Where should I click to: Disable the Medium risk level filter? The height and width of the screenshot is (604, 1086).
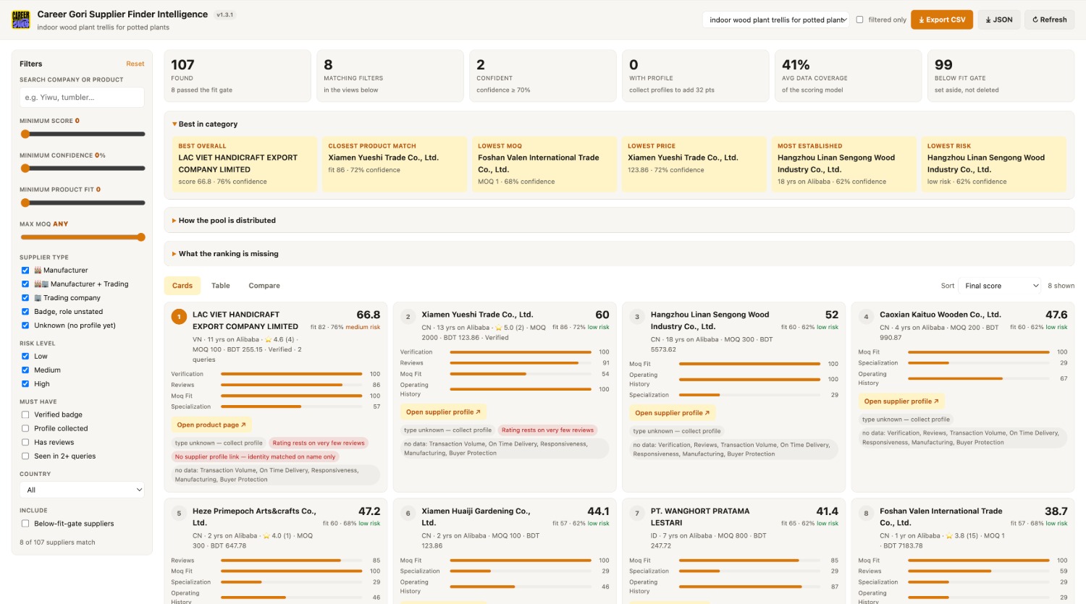coord(25,370)
